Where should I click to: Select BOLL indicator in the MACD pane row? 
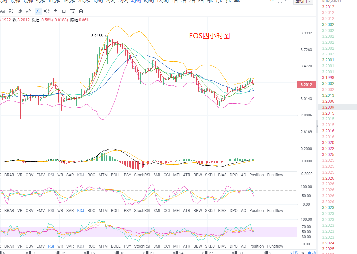116,175
